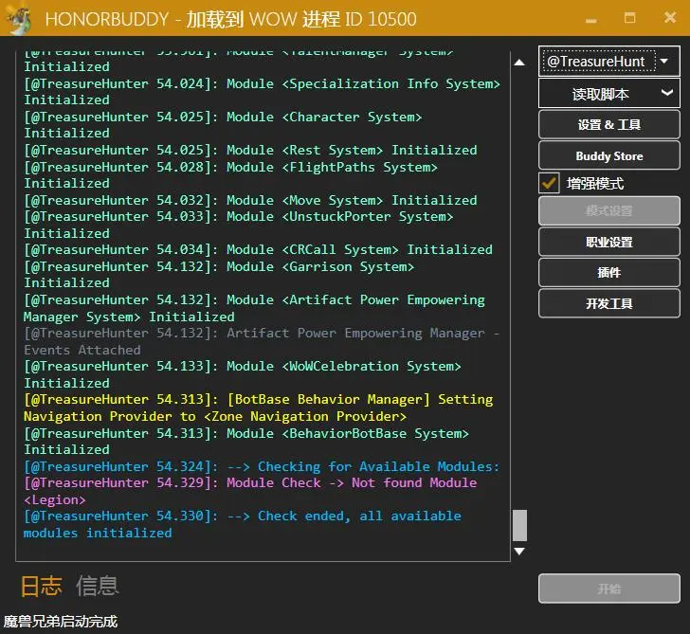Open the 插件 plugins window
This screenshot has height=634, width=690.
click(x=609, y=272)
